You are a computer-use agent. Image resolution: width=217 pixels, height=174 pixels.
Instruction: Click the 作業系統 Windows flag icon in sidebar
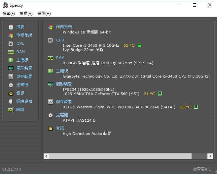coord(11,35)
